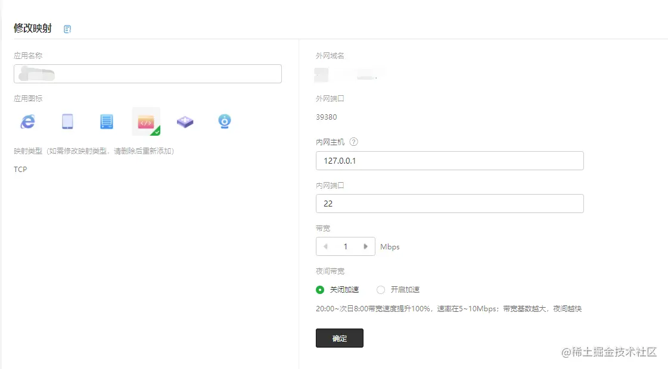Open the 内网主机 help question mark
This screenshot has width=668, height=369.
point(355,142)
